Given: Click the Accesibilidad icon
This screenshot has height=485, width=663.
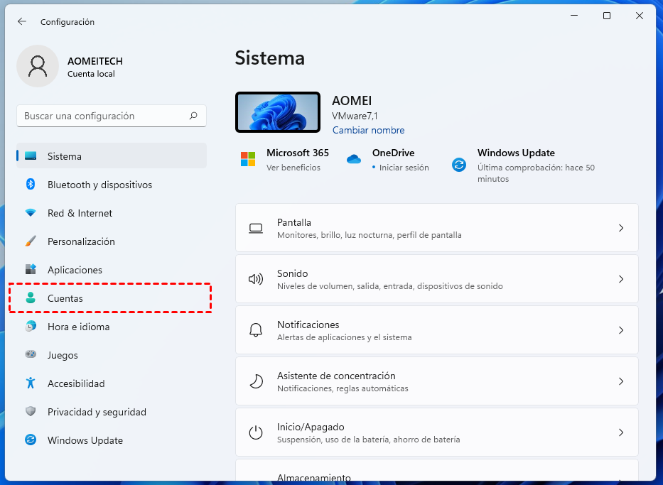Looking at the screenshot, I should [x=30, y=383].
